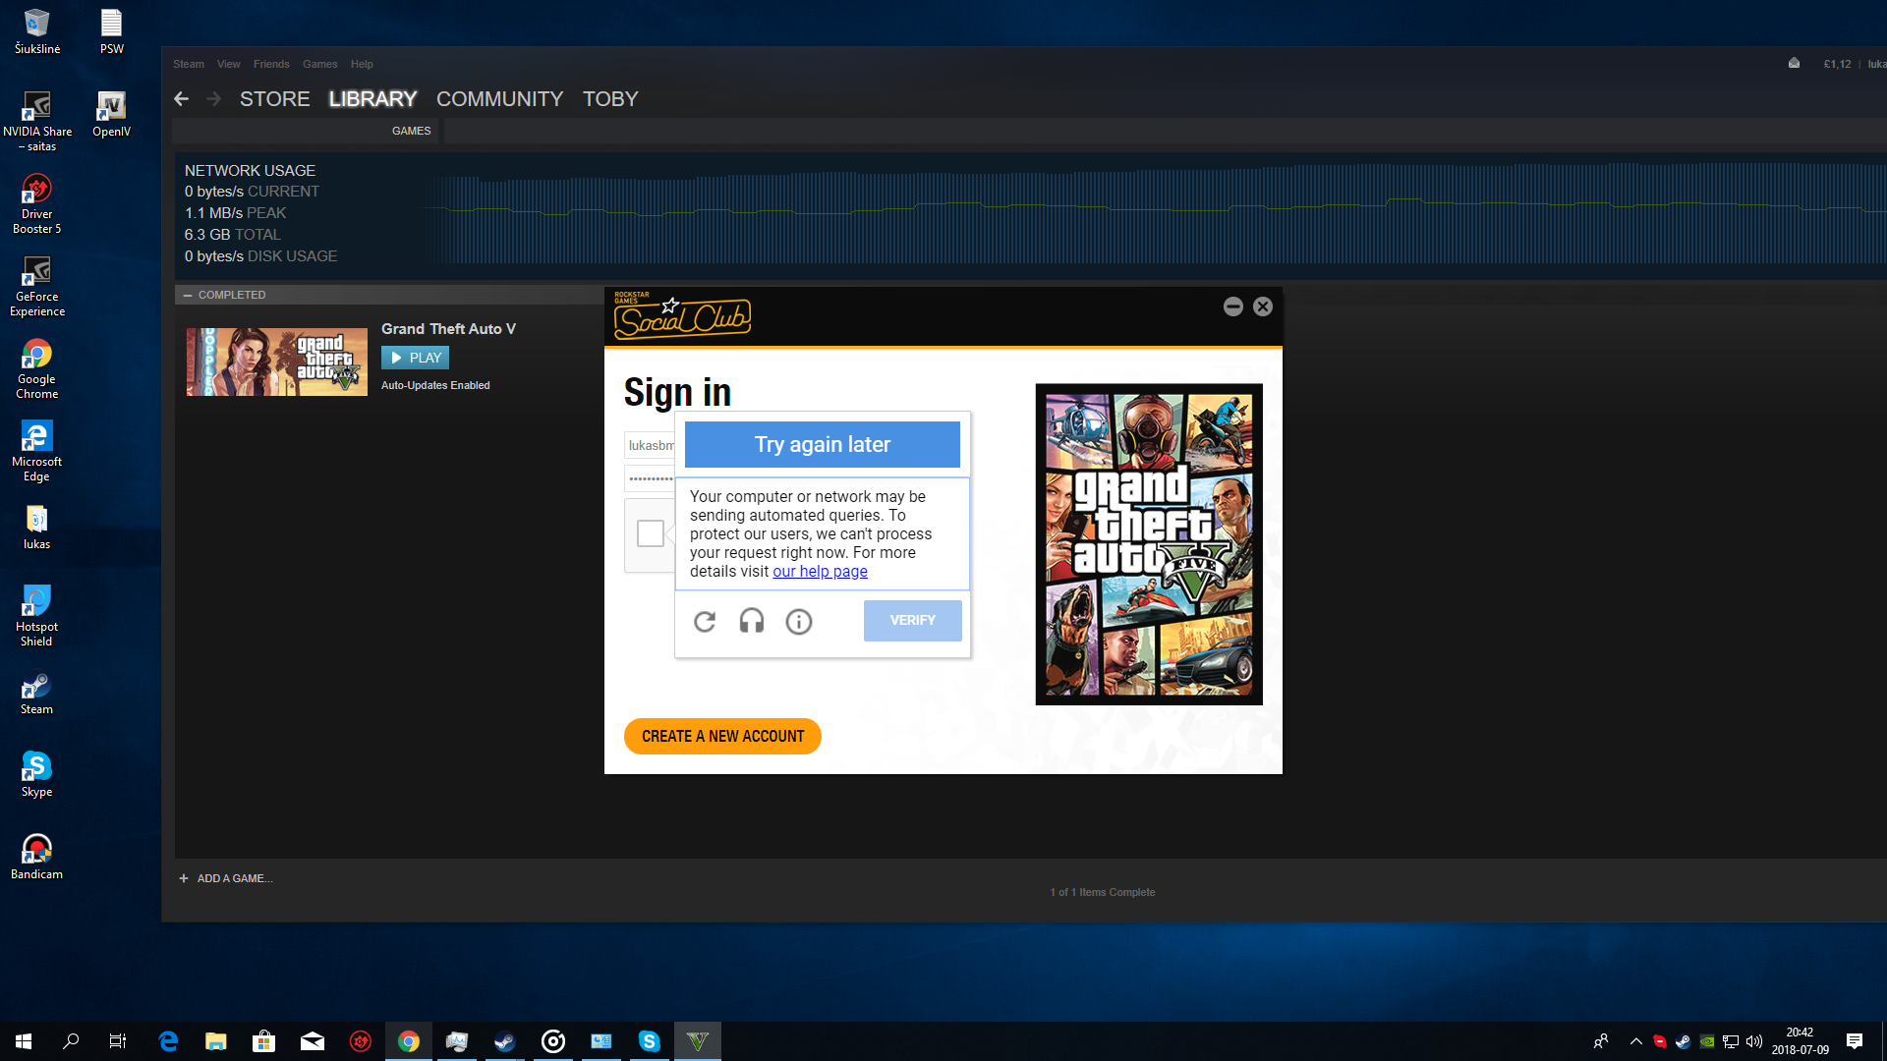Open Windows Start menu

24,1041
